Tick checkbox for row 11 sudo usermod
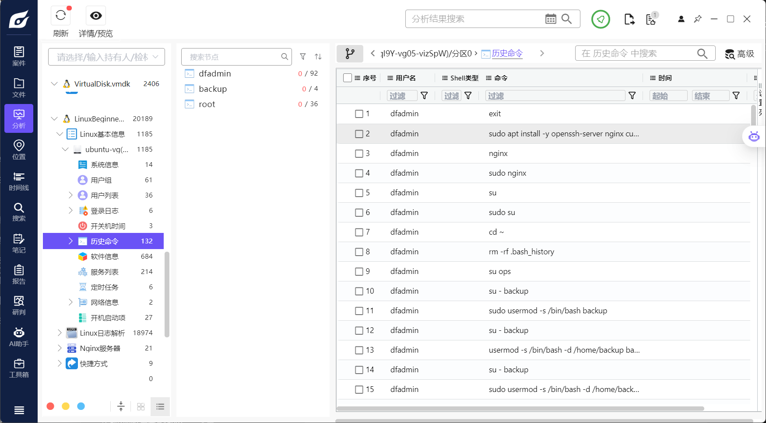Screen dimensions: 766x423 click(359, 311)
